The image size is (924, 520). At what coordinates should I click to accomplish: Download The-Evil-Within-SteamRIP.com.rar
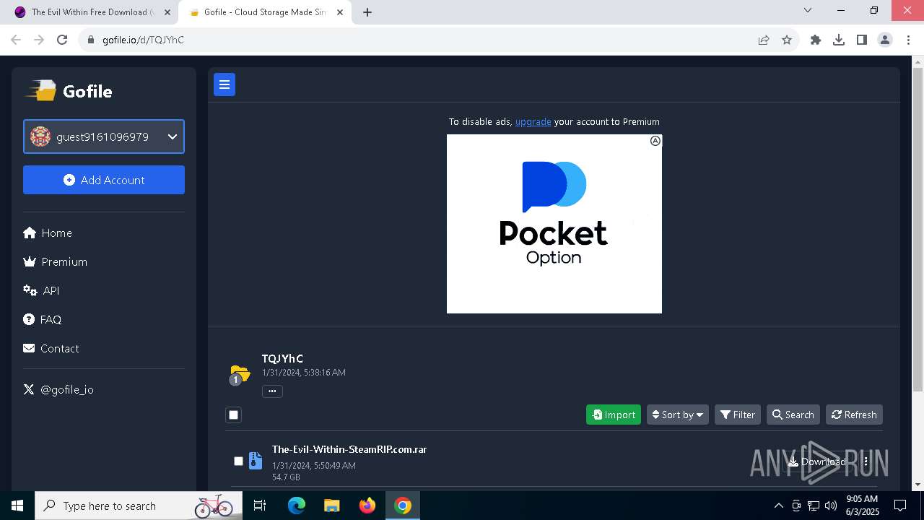click(816, 461)
